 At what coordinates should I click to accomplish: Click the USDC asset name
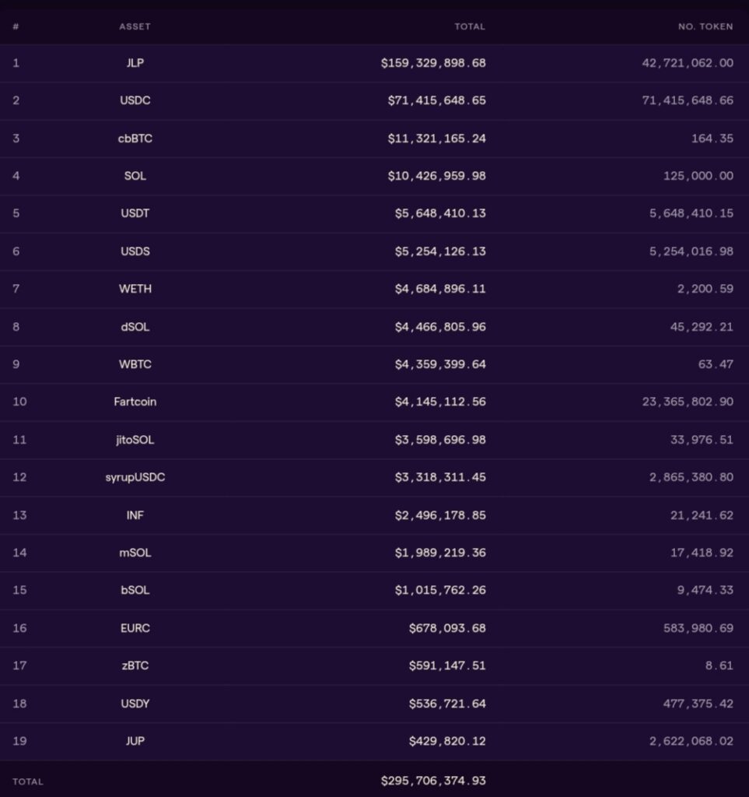coord(135,100)
